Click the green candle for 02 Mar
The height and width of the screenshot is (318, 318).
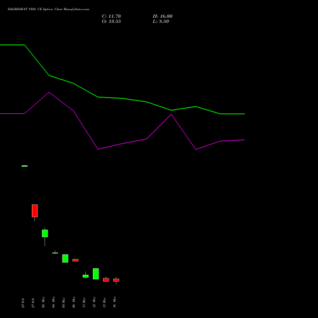pos(45,233)
